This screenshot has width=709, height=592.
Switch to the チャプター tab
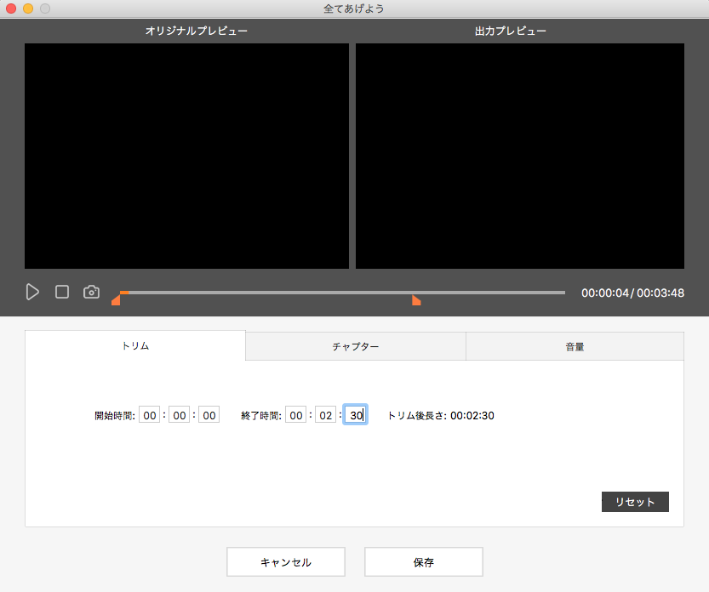point(356,347)
